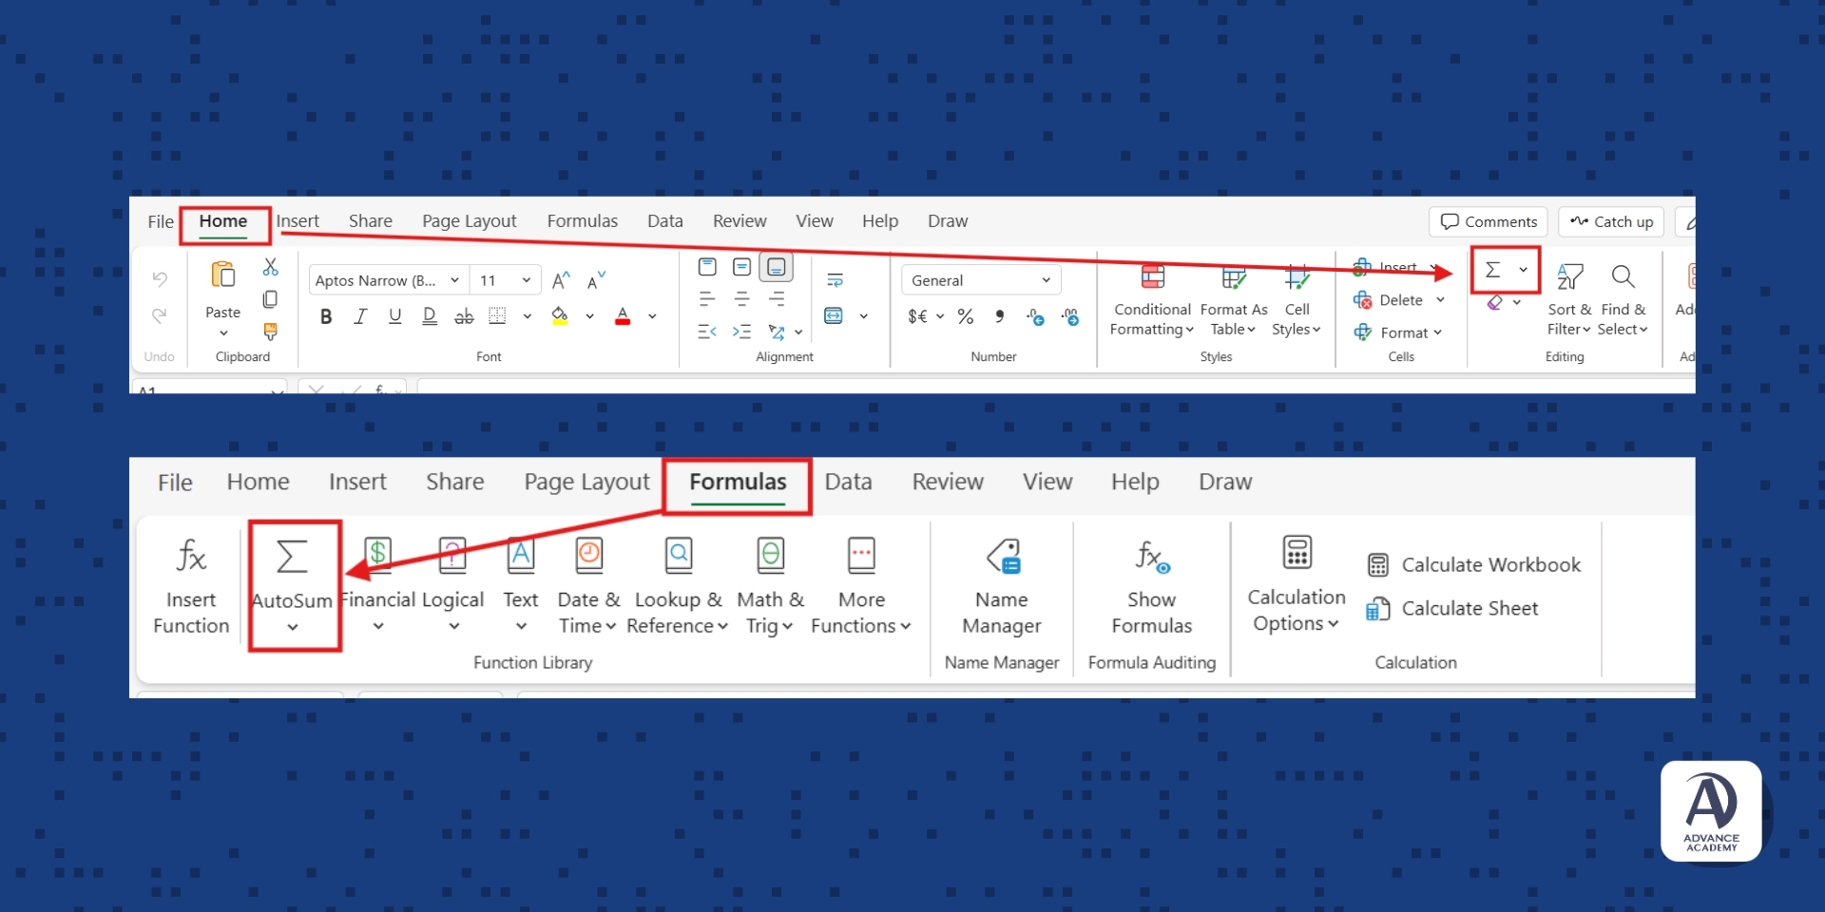Toggle Bottom Align in Alignment group
1825x912 pixels.
(x=777, y=267)
